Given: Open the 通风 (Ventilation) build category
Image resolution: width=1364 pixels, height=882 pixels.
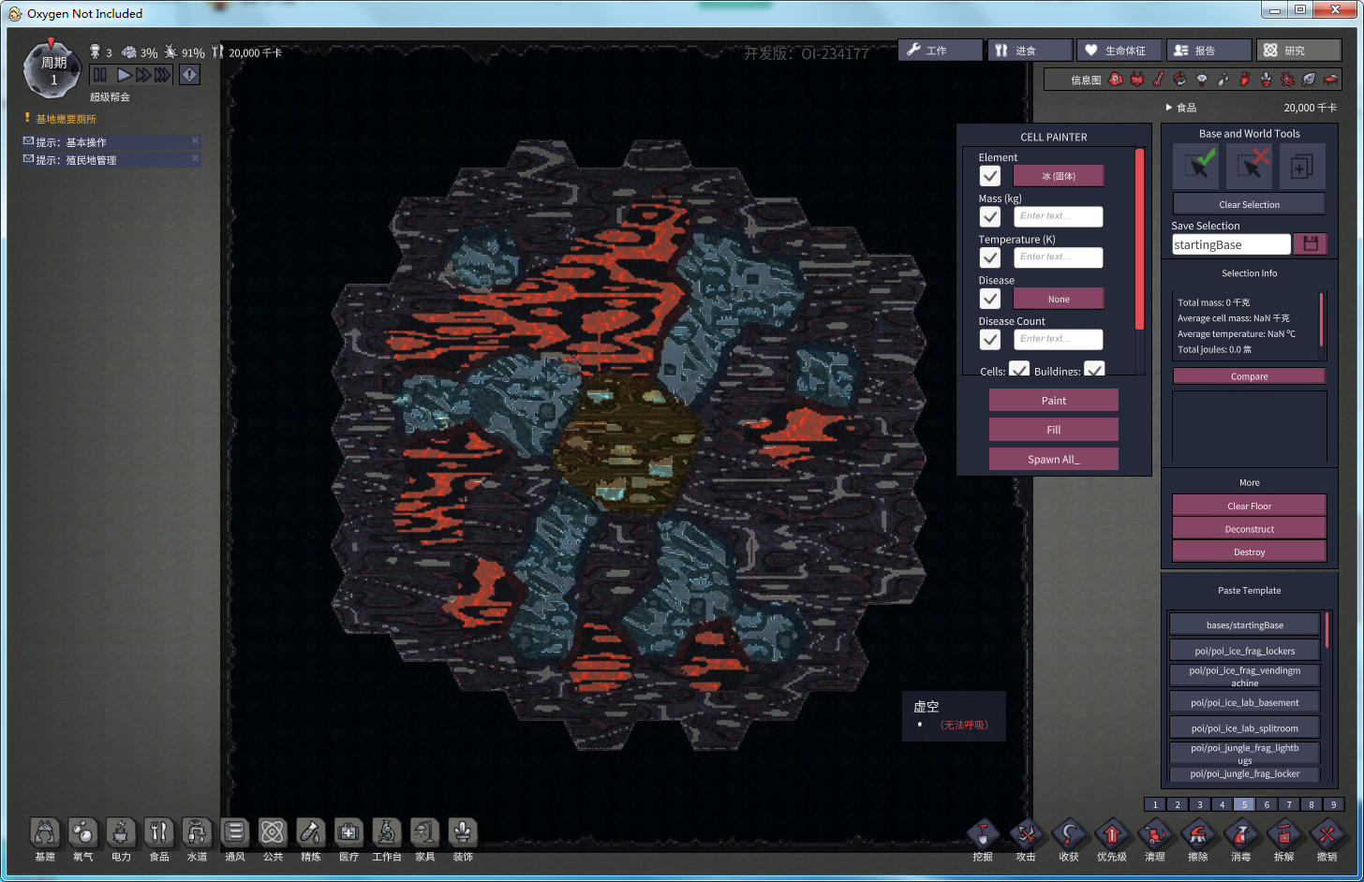Looking at the screenshot, I should pyautogui.click(x=234, y=832).
